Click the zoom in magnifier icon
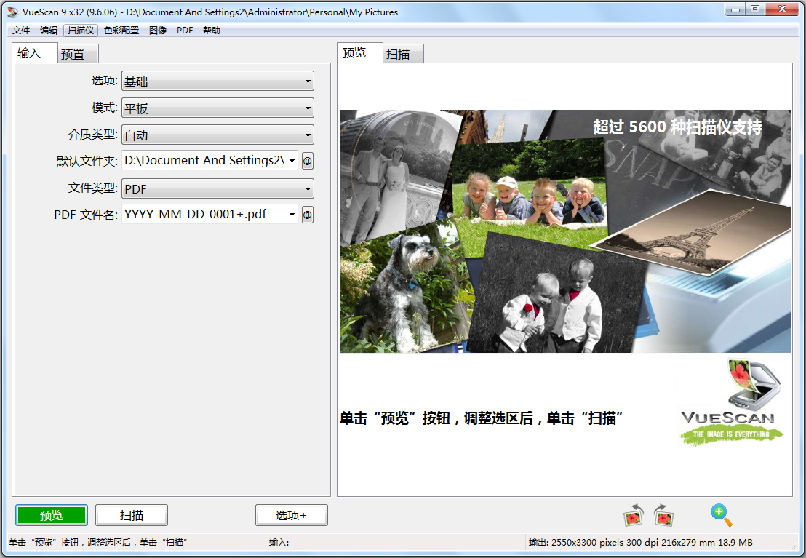 click(721, 515)
